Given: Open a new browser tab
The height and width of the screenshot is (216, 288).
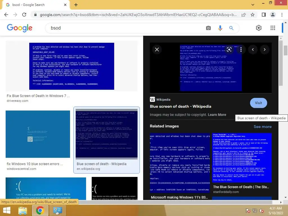Looking at the screenshot, I should (x=76, y=5).
